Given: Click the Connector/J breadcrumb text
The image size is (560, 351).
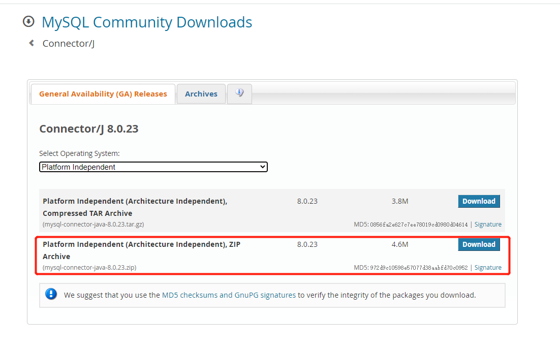Looking at the screenshot, I should [69, 44].
